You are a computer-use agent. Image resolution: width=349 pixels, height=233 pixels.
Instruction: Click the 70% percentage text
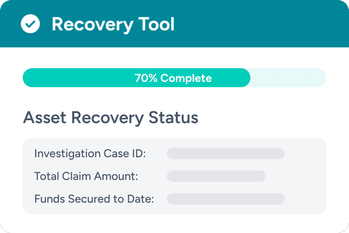point(146,78)
